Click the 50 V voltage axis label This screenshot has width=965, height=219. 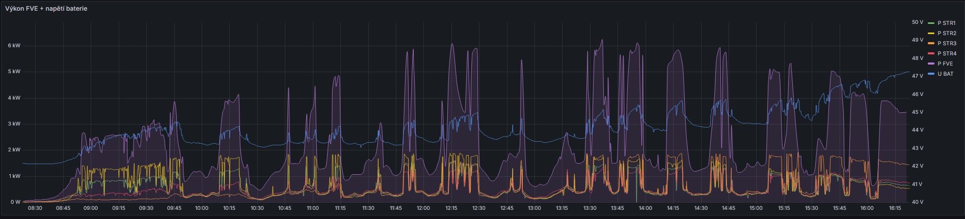(918, 22)
